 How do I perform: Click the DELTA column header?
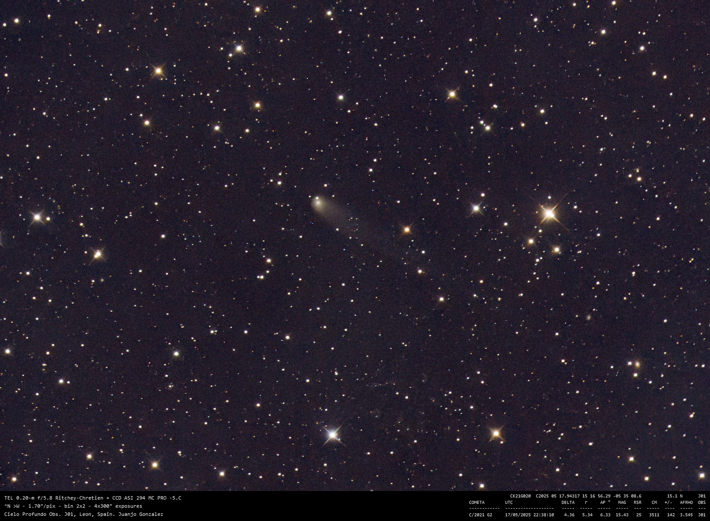coord(568,503)
